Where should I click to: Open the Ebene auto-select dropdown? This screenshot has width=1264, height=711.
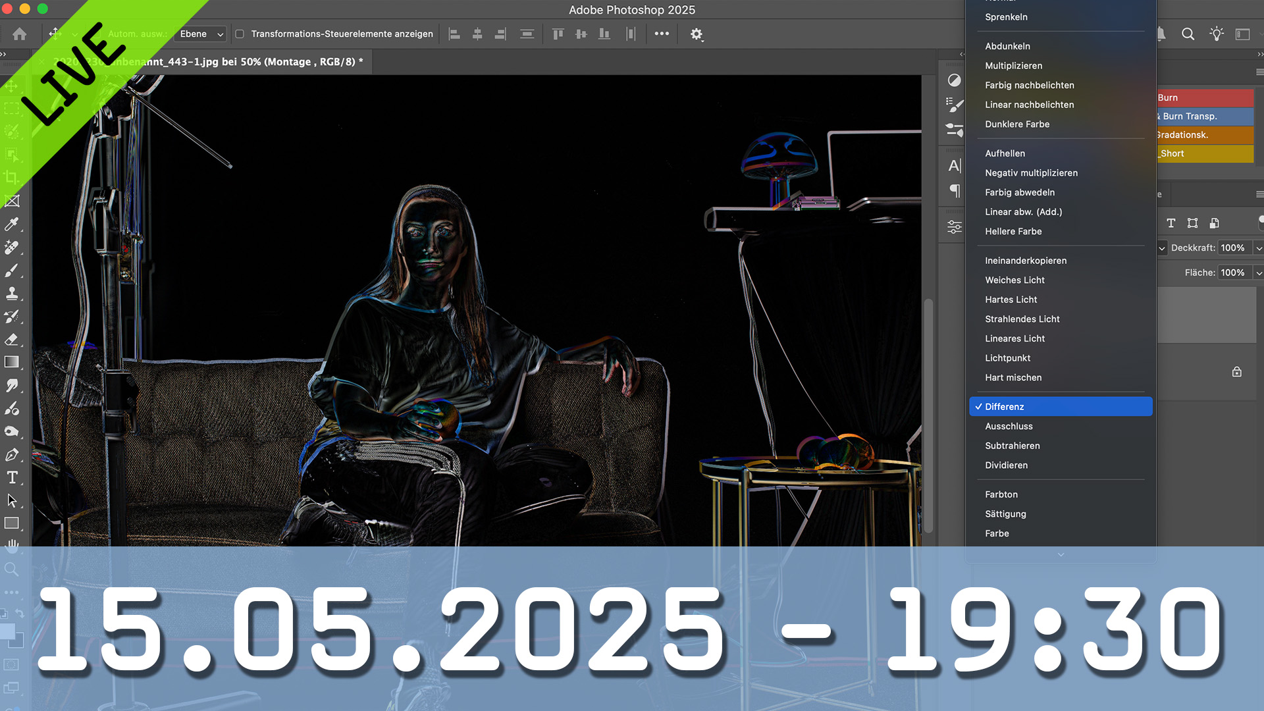201,34
